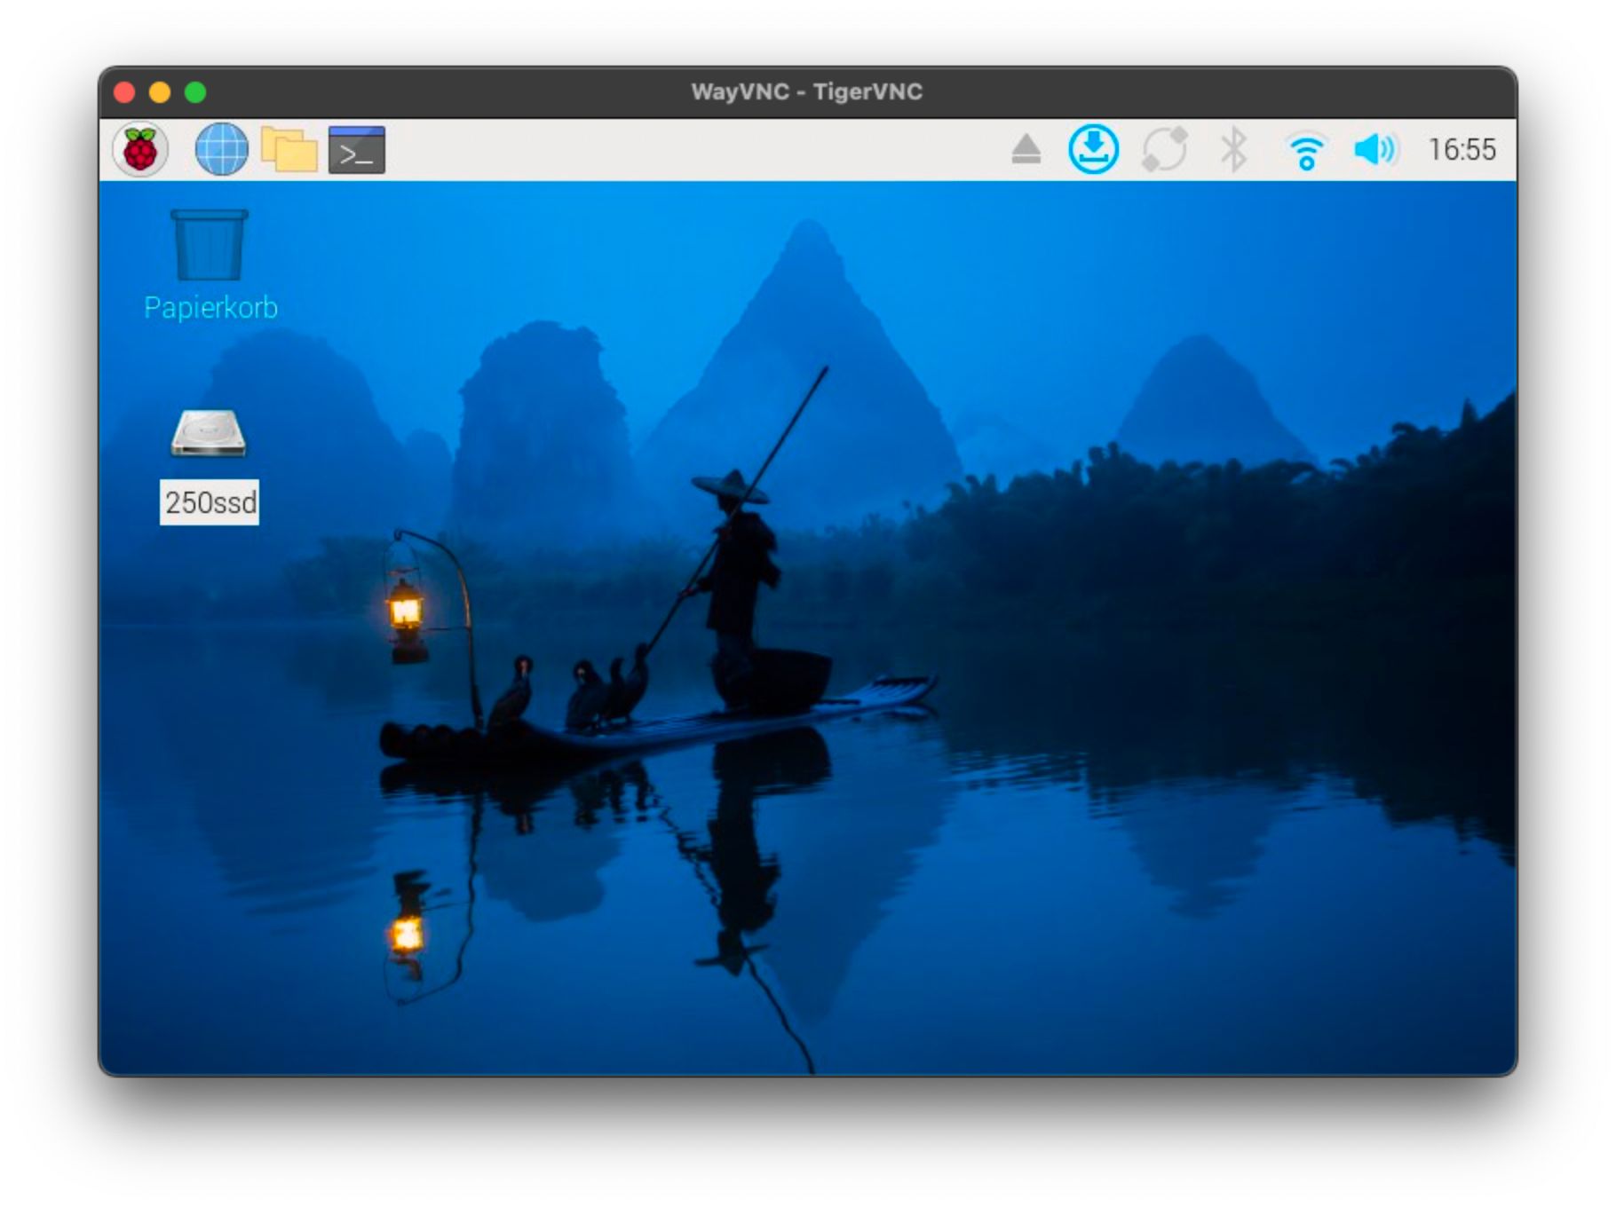This screenshot has width=1616, height=1207.
Task: Open the file manager folder icon
Action: click(x=289, y=149)
